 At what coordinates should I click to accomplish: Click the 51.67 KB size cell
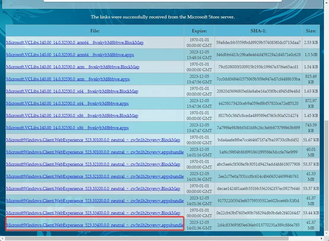pos(311,140)
